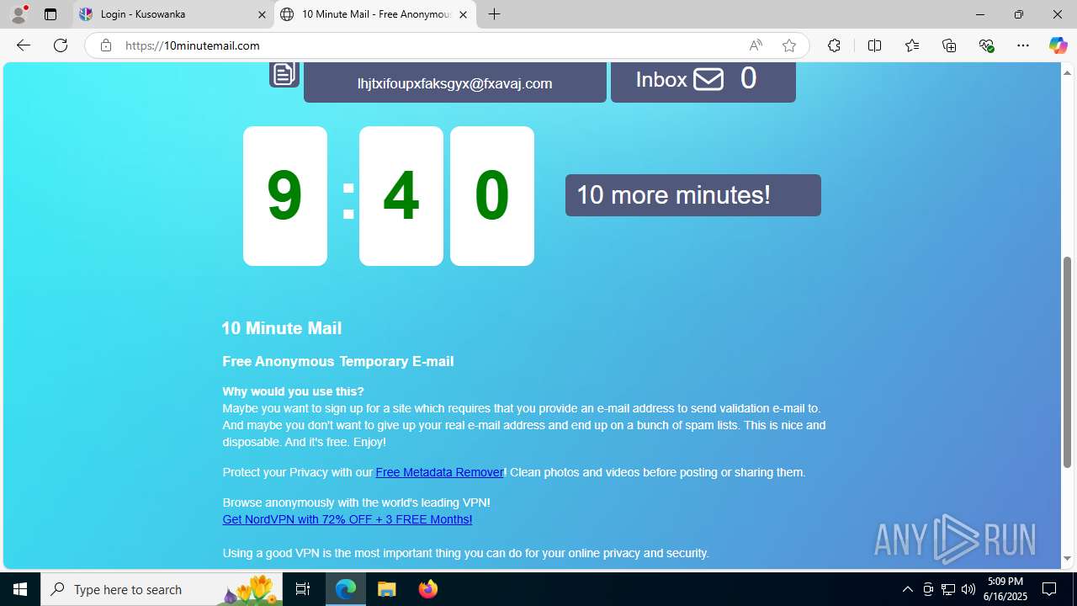Open a new browser tab
Viewport: 1077px width, 606px height.
point(495,14)
